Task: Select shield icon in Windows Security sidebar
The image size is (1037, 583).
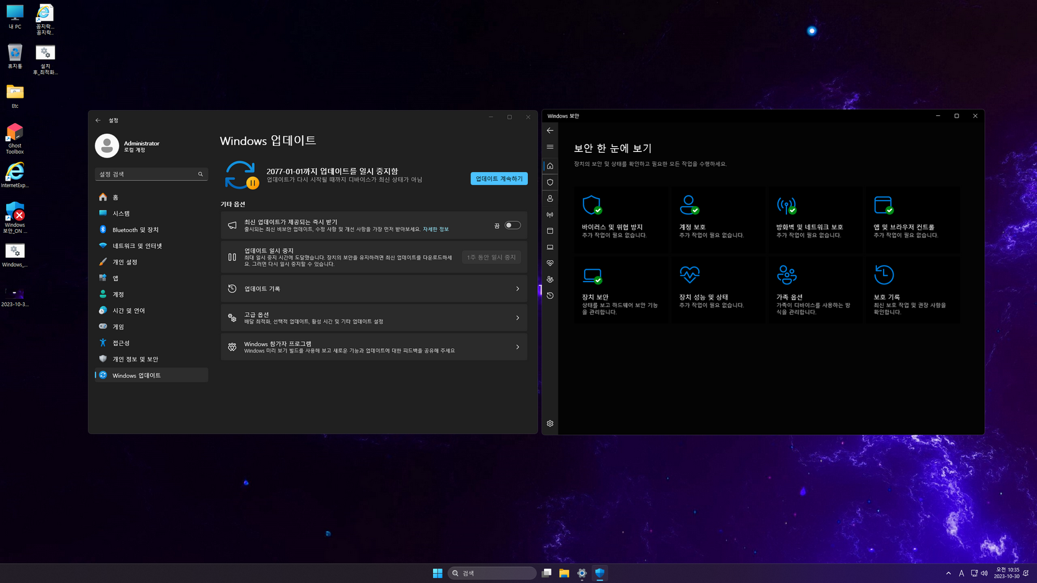Action: click(550, 182)
